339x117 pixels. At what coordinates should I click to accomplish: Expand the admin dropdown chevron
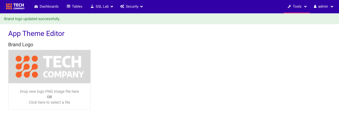[x=332, y=7]
